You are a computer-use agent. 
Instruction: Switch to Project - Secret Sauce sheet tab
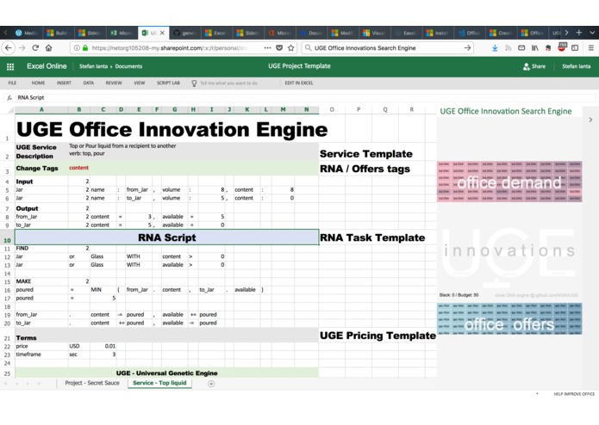click(92, 383)
